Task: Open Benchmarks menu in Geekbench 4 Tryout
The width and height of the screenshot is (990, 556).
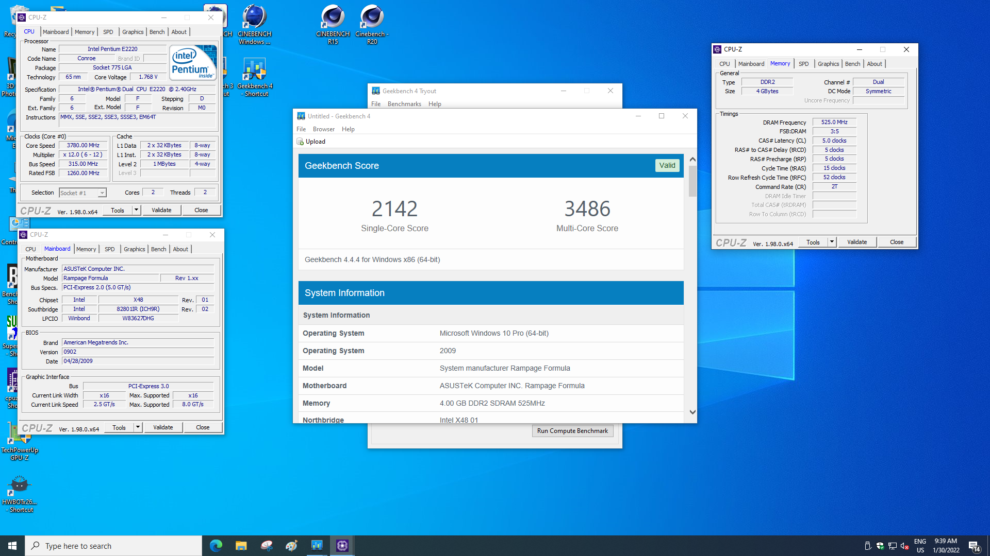Action: (x=404, y=104)
